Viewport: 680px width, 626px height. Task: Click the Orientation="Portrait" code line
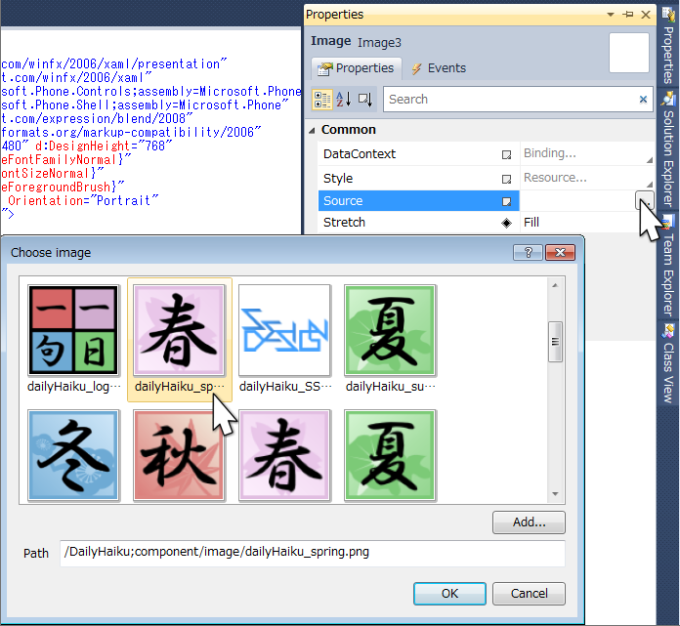(x=83, y=201)
